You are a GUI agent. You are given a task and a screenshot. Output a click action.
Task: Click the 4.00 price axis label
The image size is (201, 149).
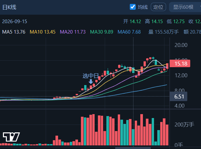[179, 106]
